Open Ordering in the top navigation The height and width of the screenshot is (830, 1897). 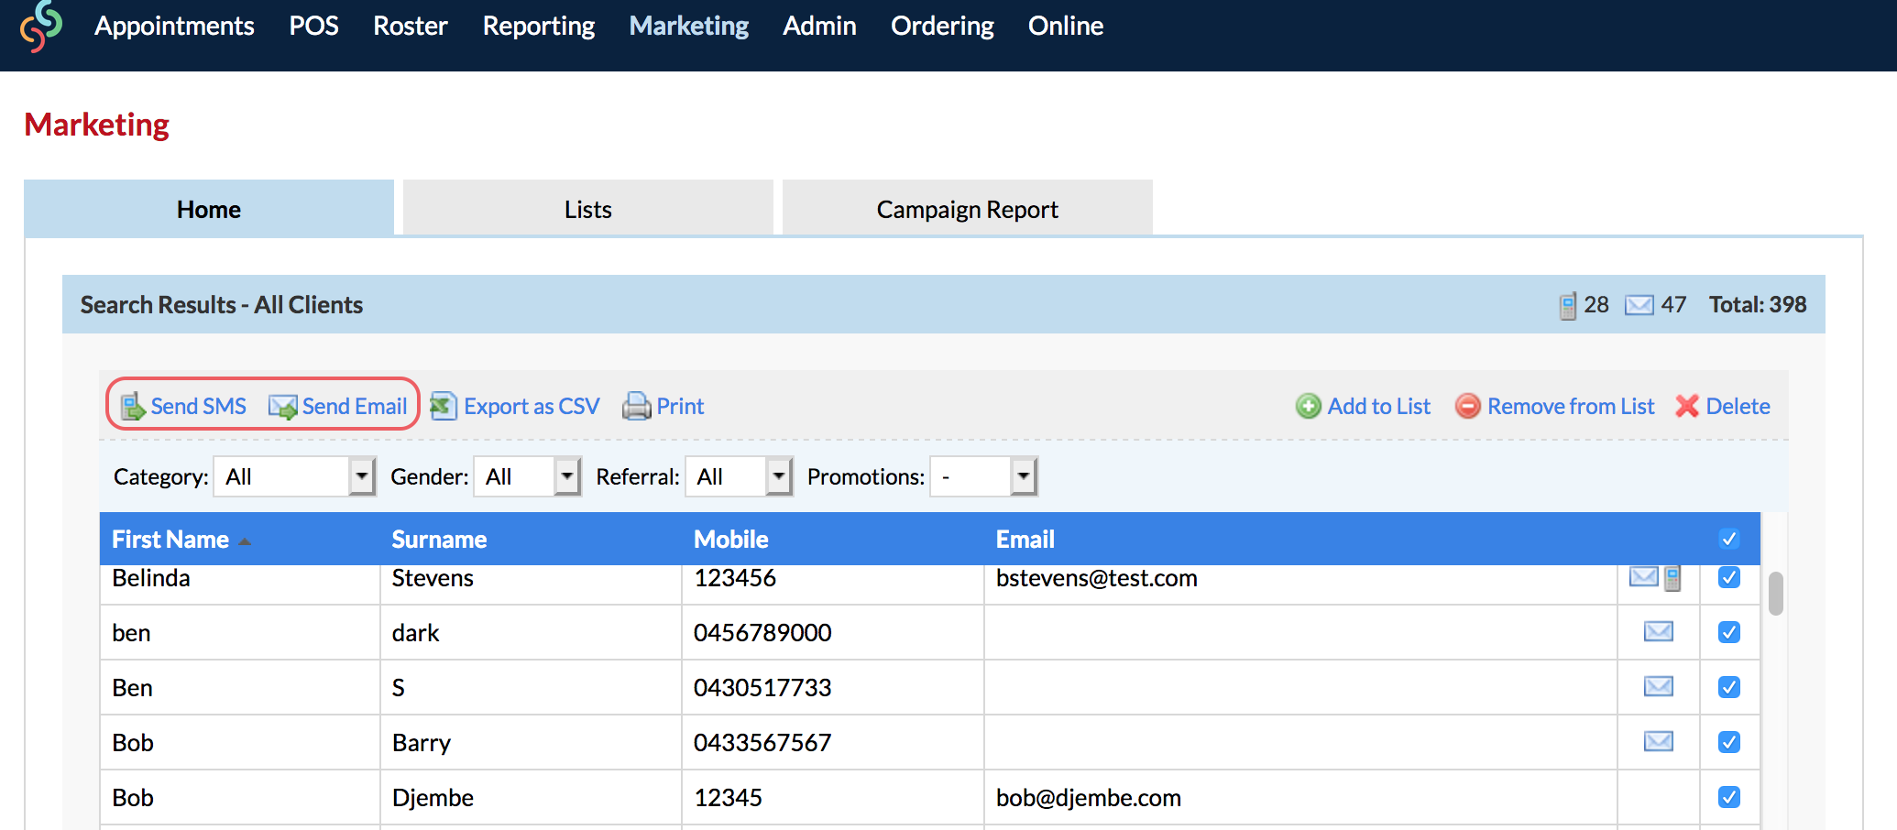(x=942, y=26)
